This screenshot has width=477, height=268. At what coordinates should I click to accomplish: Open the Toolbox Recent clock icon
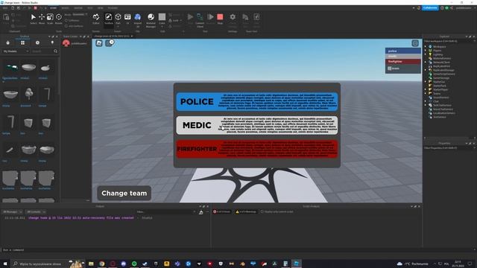[37, 43]
